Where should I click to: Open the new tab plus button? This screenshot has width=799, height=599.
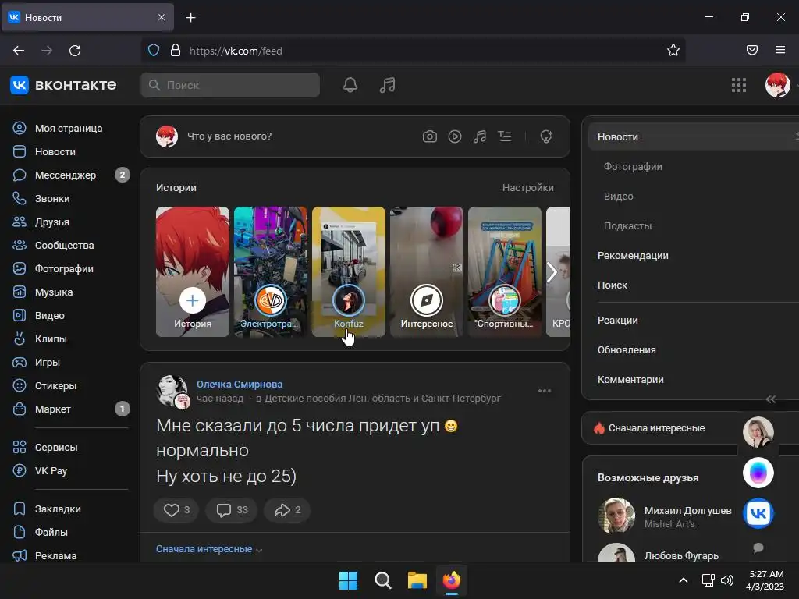click(x=190, y=18)
